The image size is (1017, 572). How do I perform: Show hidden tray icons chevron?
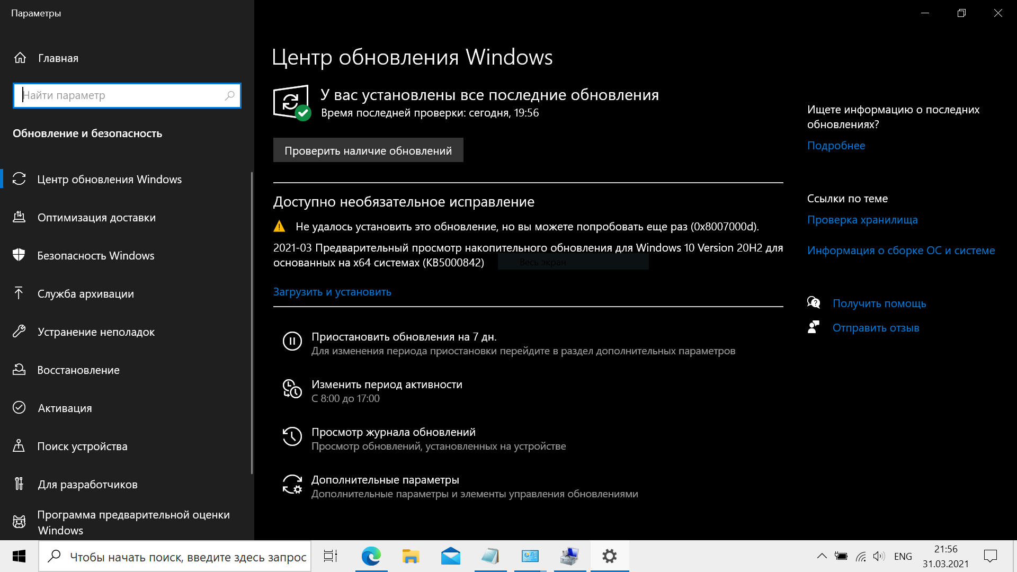822,556
